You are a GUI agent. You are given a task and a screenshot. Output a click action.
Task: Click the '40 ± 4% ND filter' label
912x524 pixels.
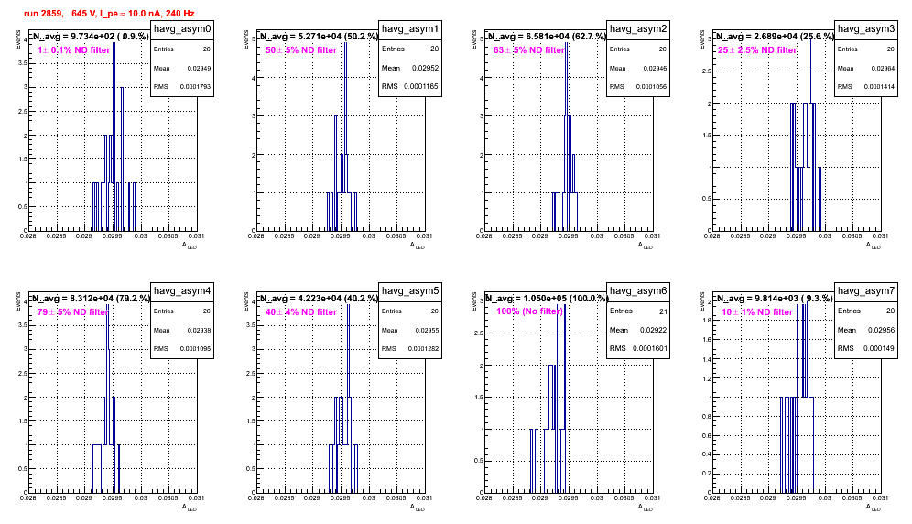coord(301,312)
